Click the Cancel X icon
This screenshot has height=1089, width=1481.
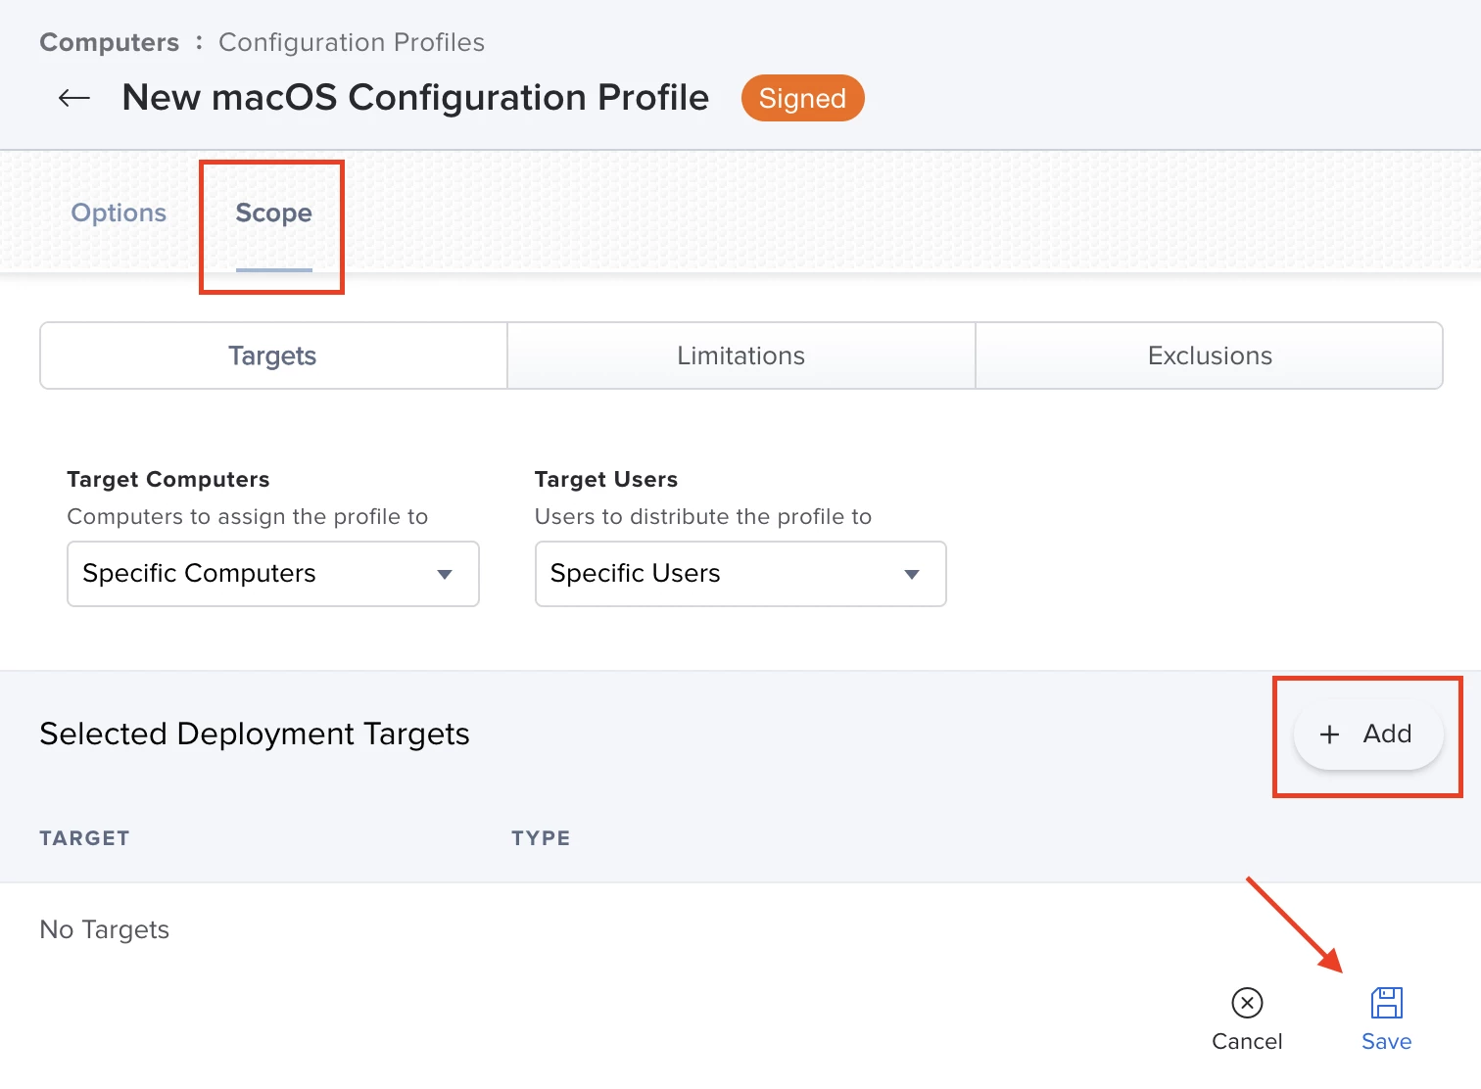(x=1247, y=1003)
